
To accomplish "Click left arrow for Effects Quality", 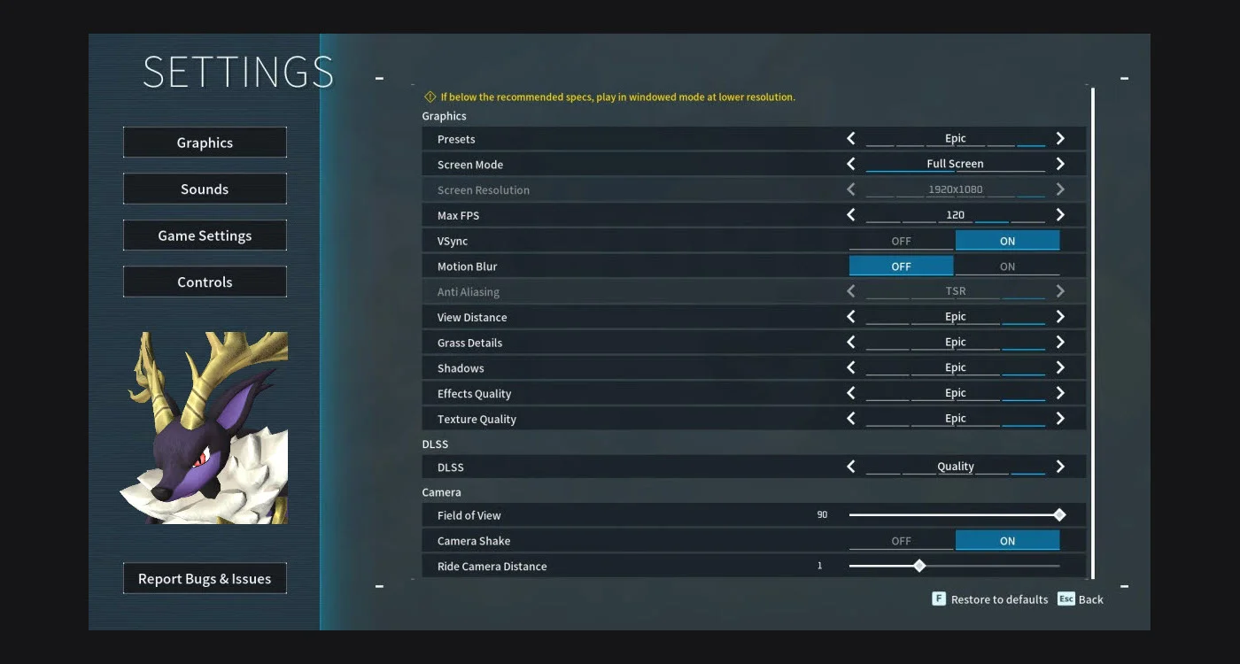I will (851, 393).
